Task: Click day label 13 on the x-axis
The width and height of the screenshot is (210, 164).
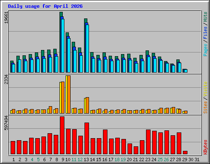Action: (86, 159)
